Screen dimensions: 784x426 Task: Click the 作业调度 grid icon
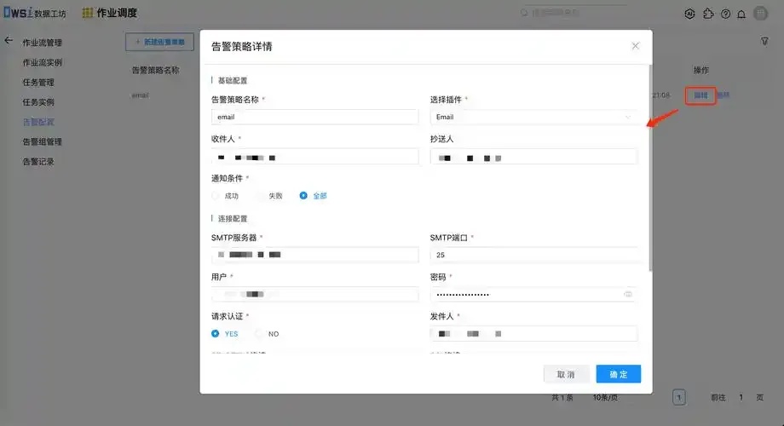click(88, 13)
